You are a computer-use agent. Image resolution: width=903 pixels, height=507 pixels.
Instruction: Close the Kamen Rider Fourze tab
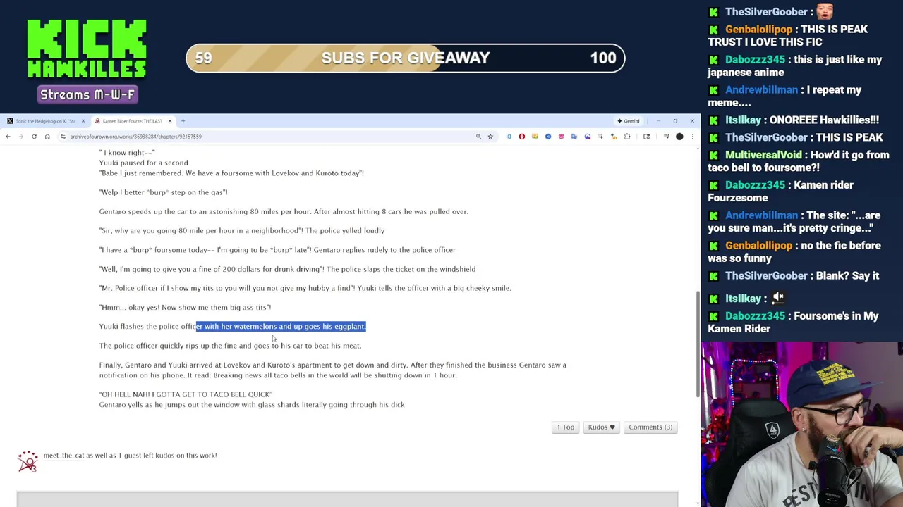[169, 121]
